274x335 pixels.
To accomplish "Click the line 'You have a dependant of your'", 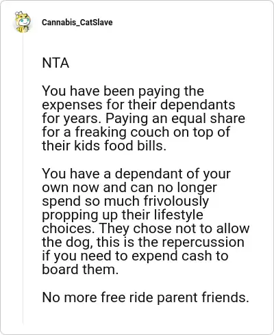I will tap(136, 174).
